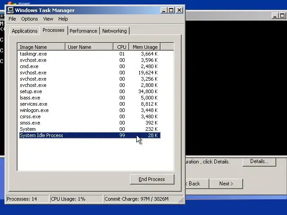287x215 pixels.
Task: Click the CPU Usage: 1% status entry
Action: coord(76,199)
